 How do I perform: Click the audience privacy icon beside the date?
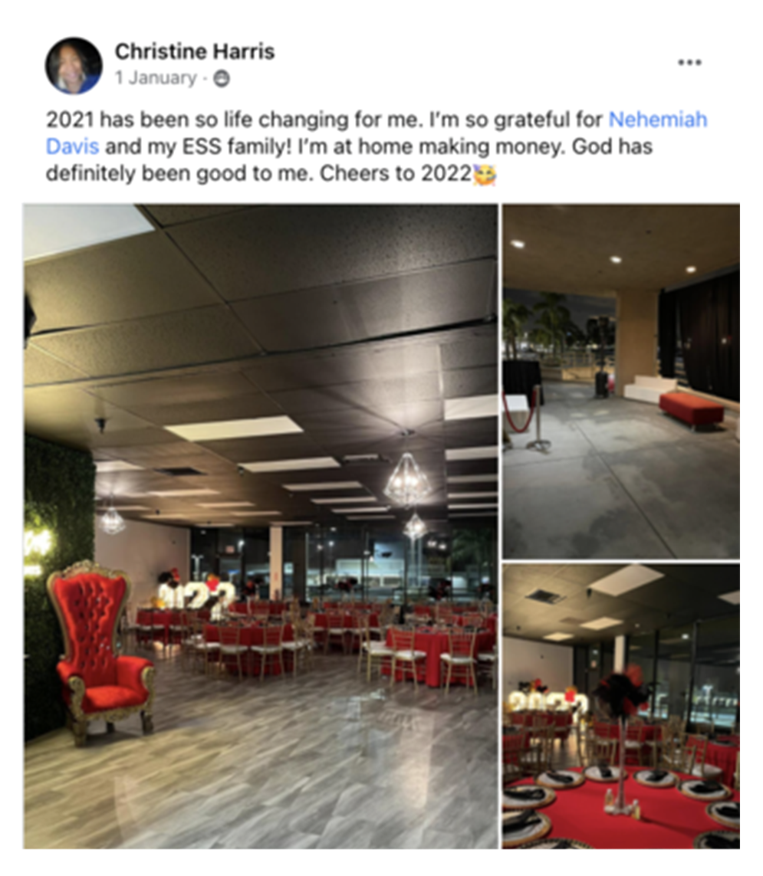[x=222, y=78]
